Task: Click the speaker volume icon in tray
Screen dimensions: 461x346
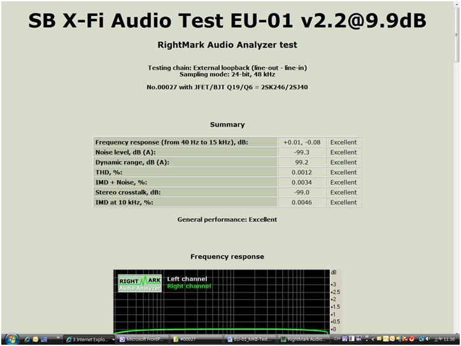Action: [427, 339]
